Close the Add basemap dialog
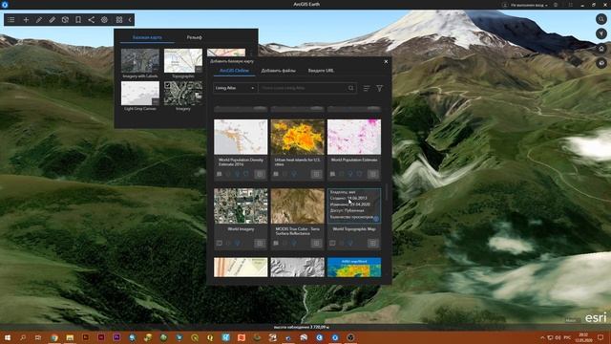Image resolution: width=611 pixels, height=344 pixels. (x=386, y=61)
